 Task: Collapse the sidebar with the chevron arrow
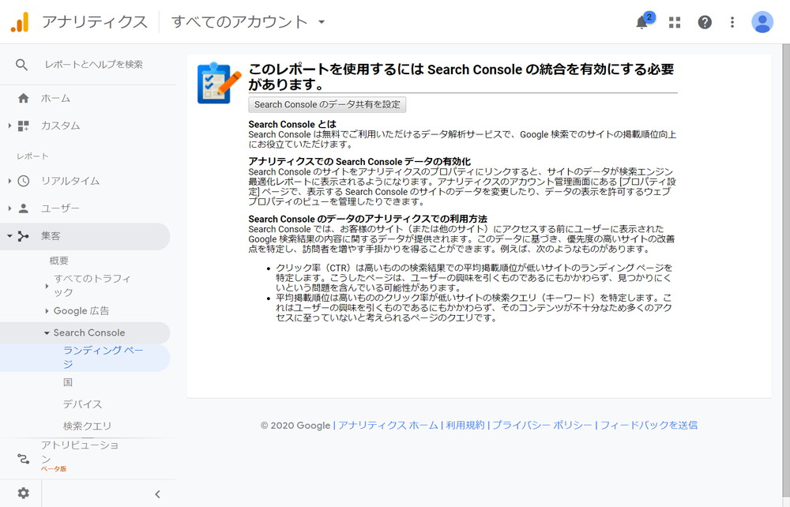point(157,494)
